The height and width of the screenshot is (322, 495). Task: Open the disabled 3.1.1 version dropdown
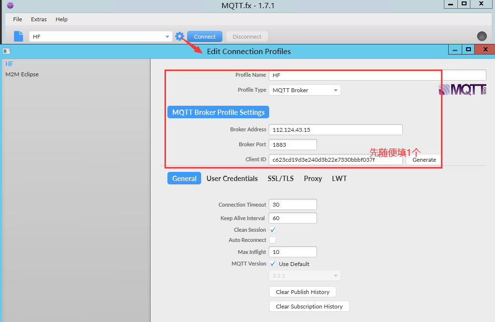[304, 276]
